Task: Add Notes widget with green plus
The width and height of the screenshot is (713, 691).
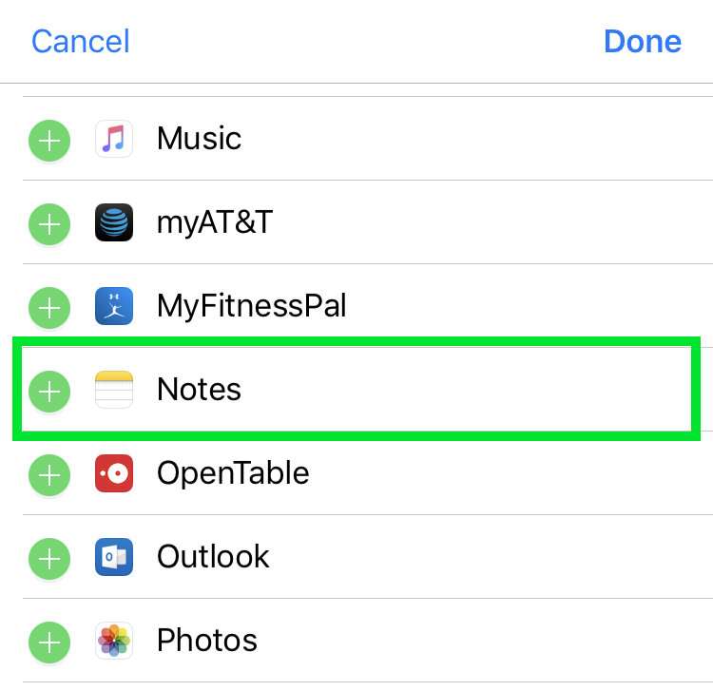Action: point(49,391)
